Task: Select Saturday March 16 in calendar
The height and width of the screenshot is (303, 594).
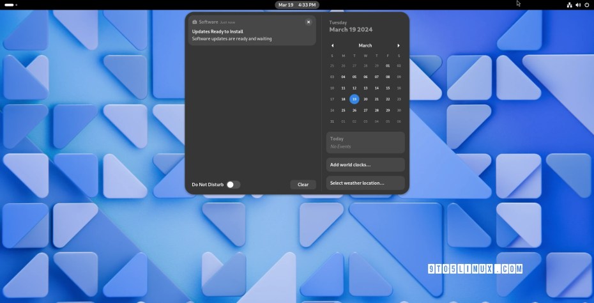Action: click(399, 88)
